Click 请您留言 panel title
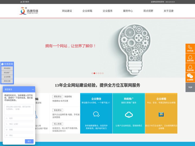The image size is (195, 146). pyautogui.click(x=8, y=89)
